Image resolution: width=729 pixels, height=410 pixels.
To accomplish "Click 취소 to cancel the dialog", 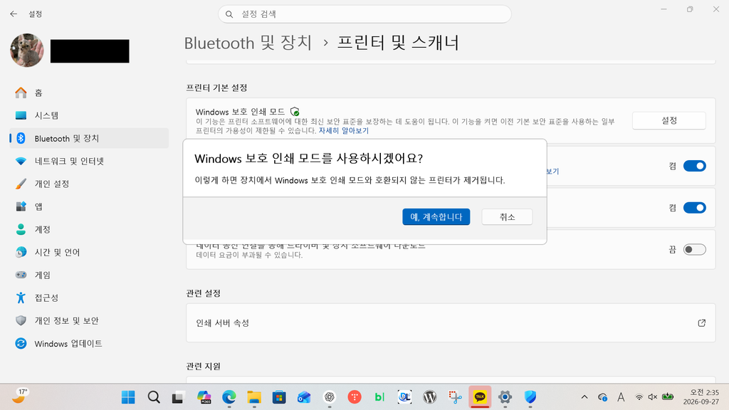I will tap(507, 216).
